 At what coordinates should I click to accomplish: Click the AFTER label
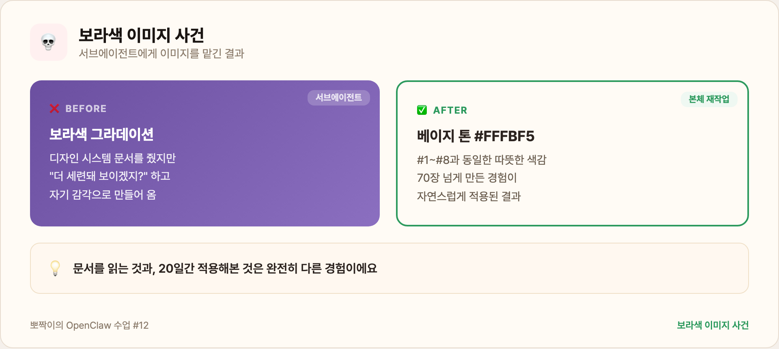(x=450, y=110)
